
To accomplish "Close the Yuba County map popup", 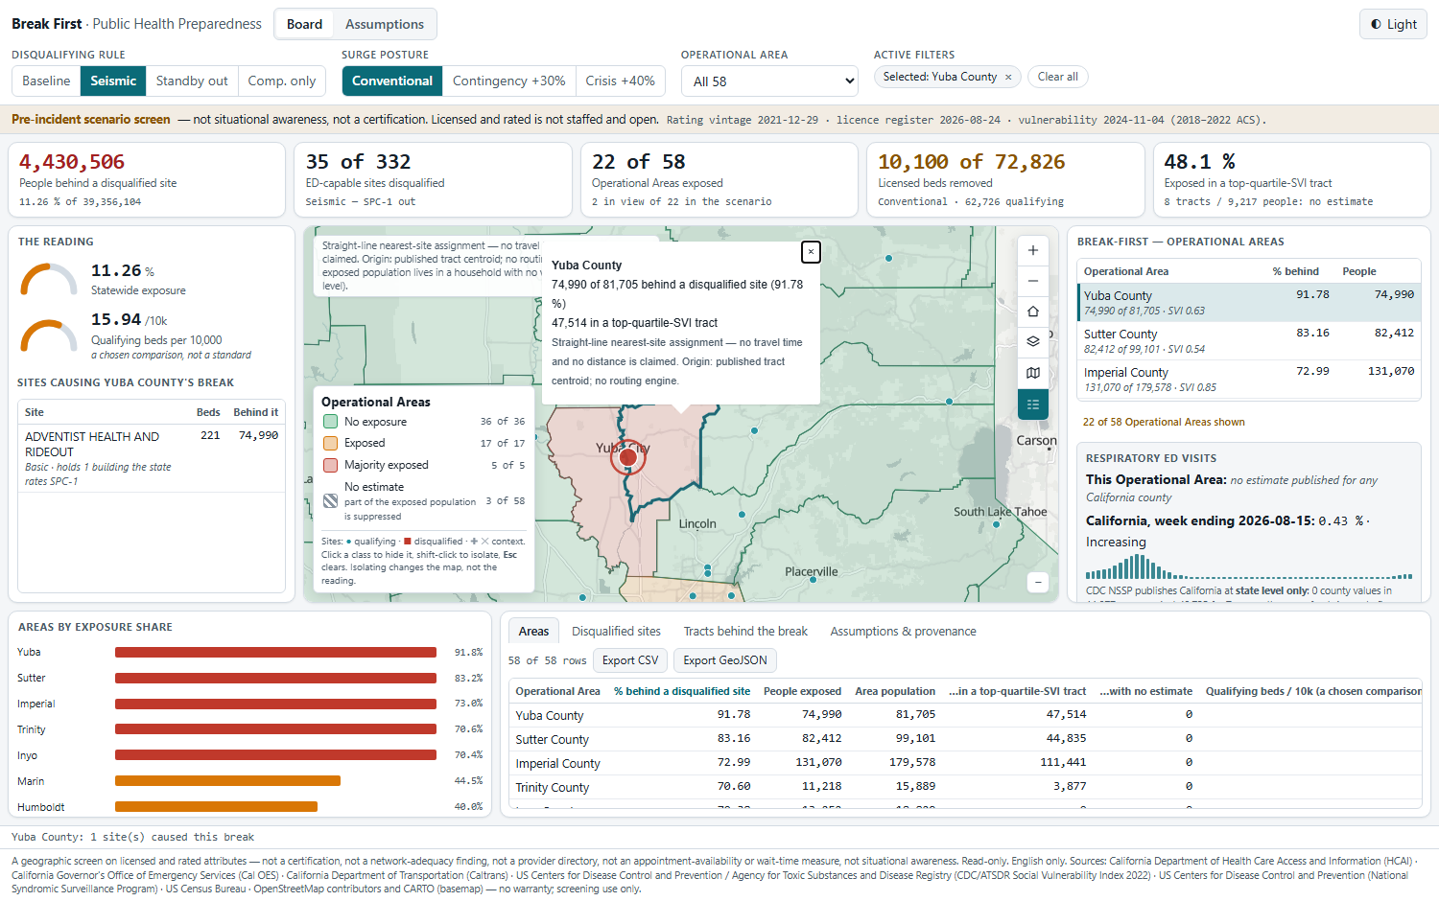I will [811, 251].
